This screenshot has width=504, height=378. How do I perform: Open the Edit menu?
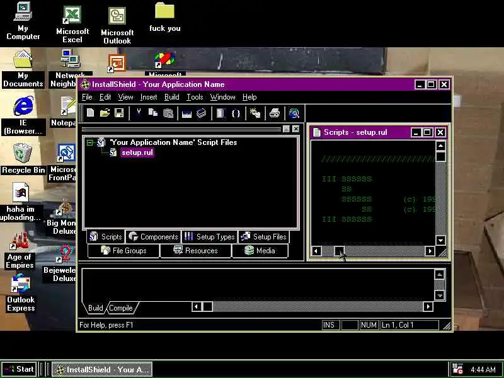tap(105, 97)
